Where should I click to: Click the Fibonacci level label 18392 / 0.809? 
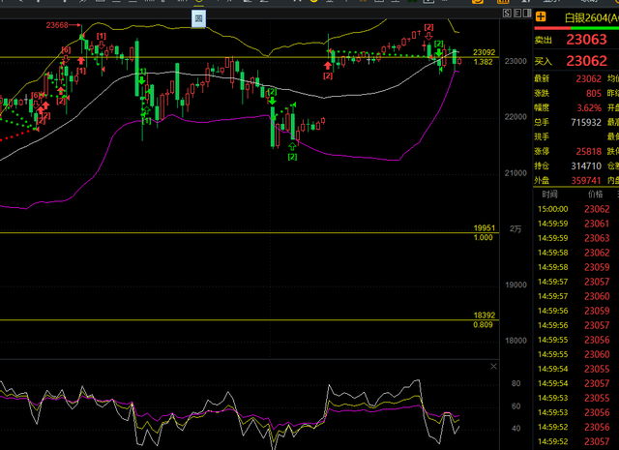coord(484,320)
